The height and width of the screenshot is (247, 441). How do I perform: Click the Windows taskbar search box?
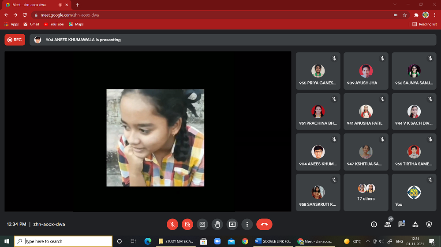pos(64,241)
